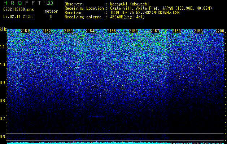Click the 0.8 kHz axis label

pyautogui.click(x=3, y=101)
